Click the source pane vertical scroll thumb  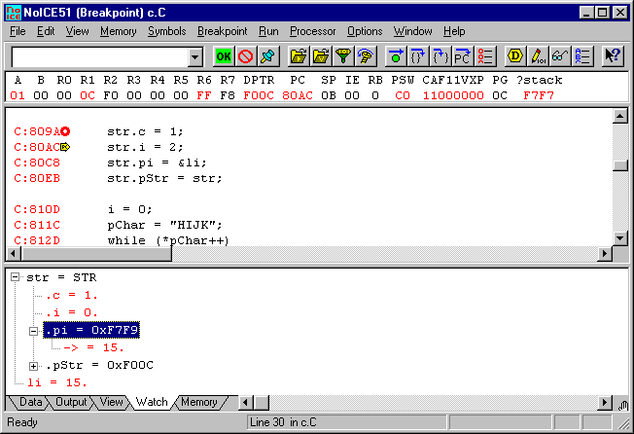click(x=619, y=165)
